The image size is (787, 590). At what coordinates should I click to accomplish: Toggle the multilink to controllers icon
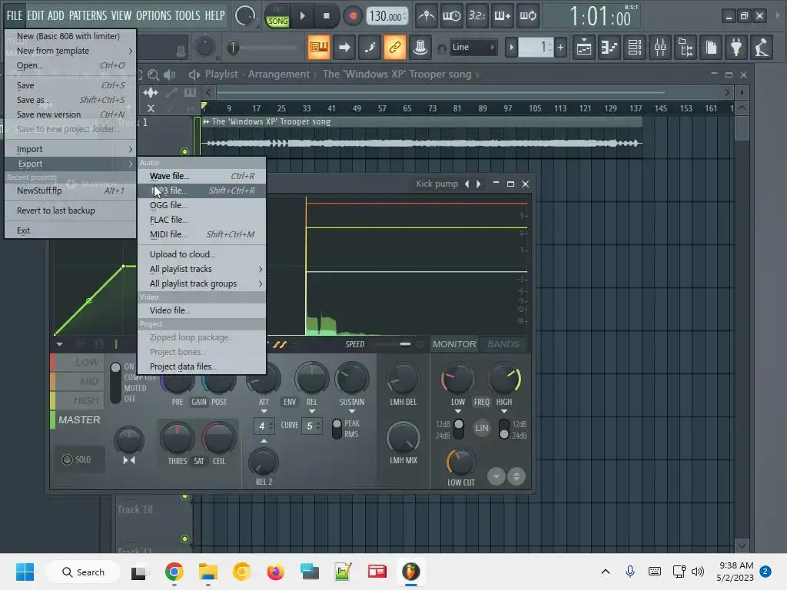(x=420, y=48)
